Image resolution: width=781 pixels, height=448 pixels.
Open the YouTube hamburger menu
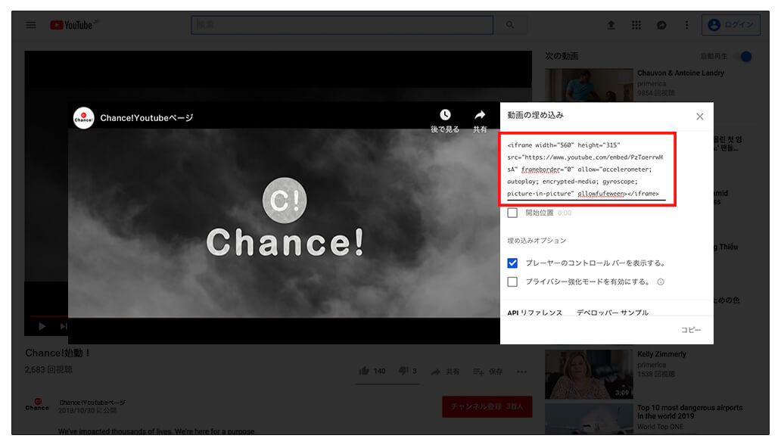(x=30, y=24)
